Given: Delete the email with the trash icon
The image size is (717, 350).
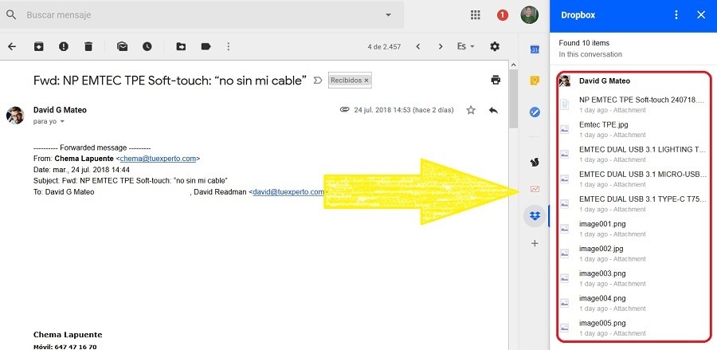Looking at the screenshot, I should coord(88,47).
